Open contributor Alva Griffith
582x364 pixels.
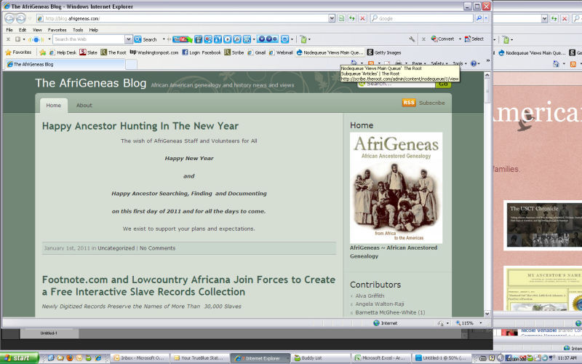pos(370,296)
